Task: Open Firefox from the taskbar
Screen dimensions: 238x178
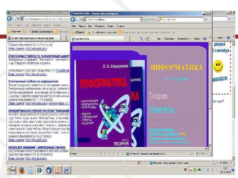Action: point(22,170)
